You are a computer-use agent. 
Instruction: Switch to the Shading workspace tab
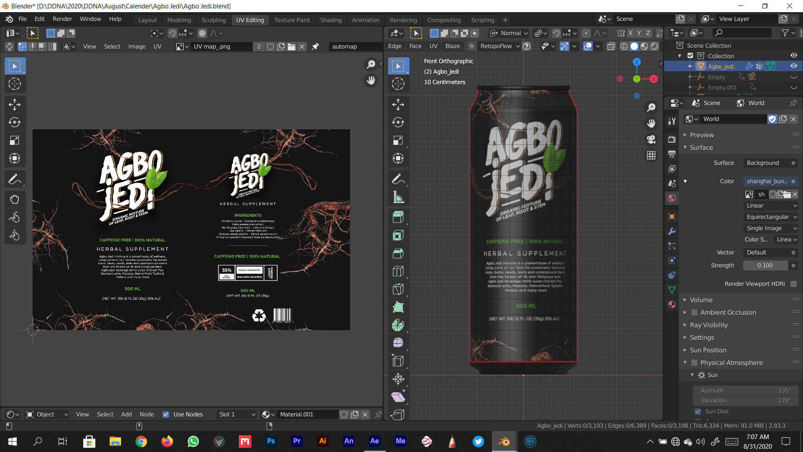330,20
